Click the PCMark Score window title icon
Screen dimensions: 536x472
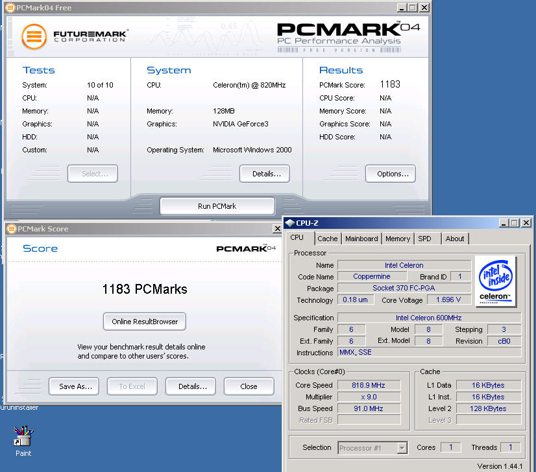point(12,228)
